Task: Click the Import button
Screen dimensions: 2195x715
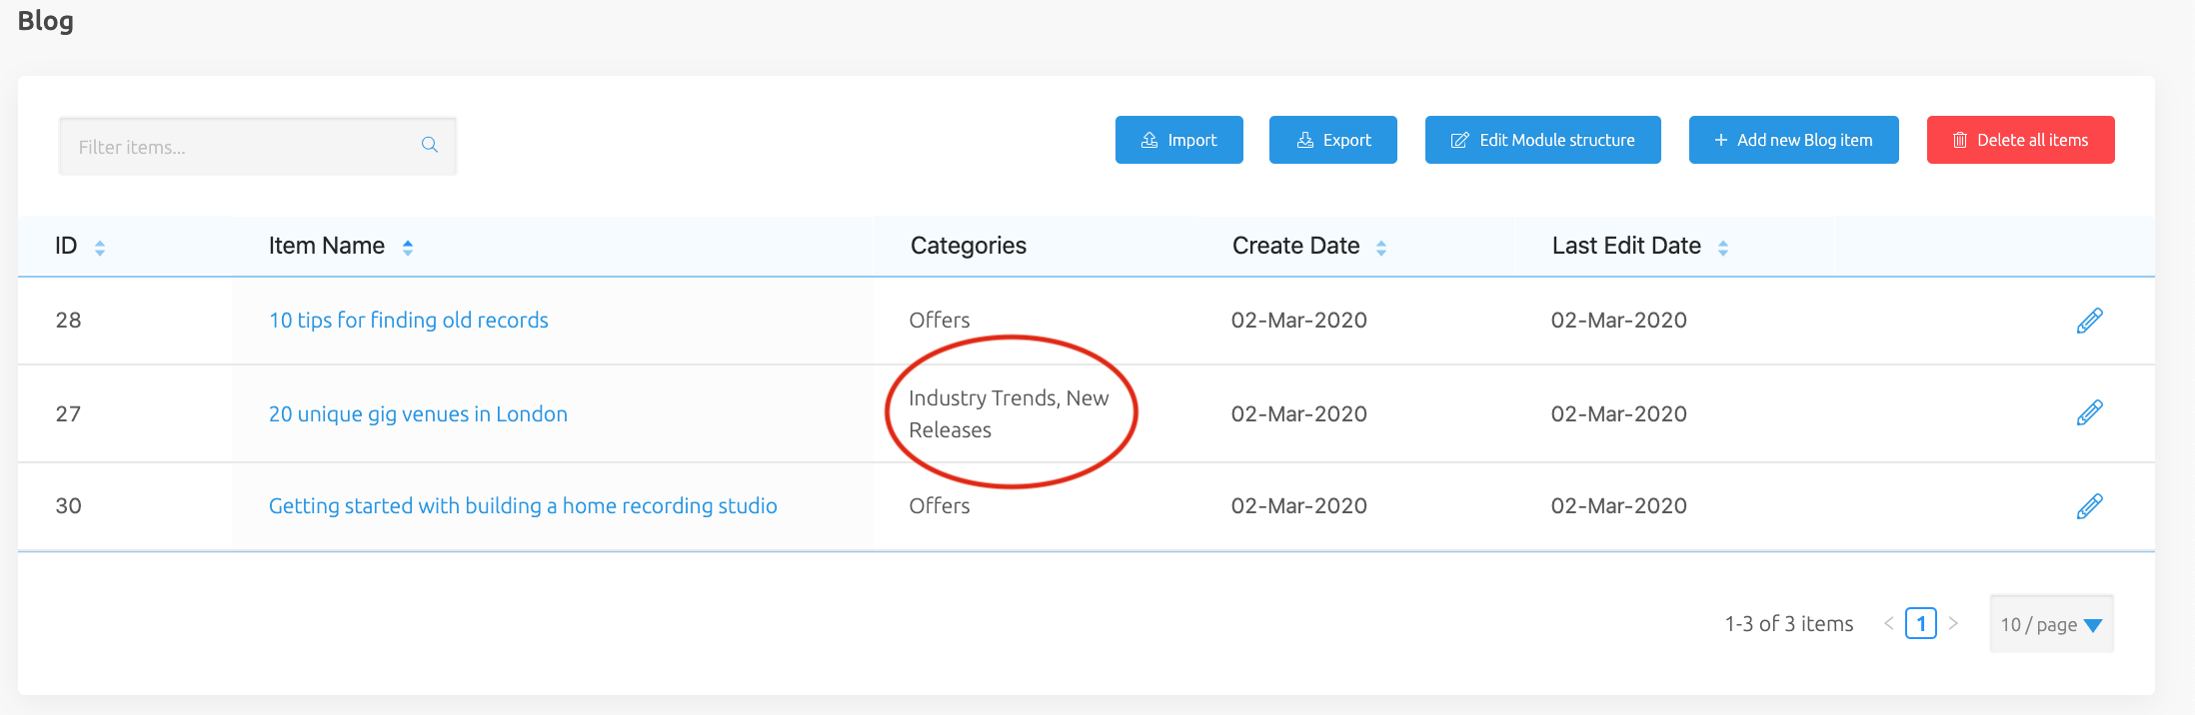Action: [x=1178, y=140]
